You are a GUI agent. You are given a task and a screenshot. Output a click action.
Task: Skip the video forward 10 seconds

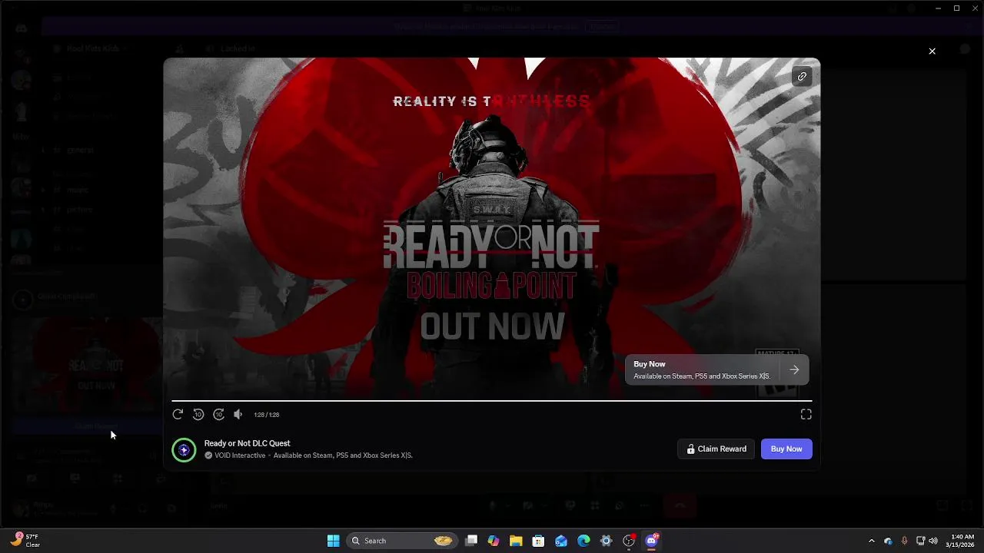tap(218, 414)
